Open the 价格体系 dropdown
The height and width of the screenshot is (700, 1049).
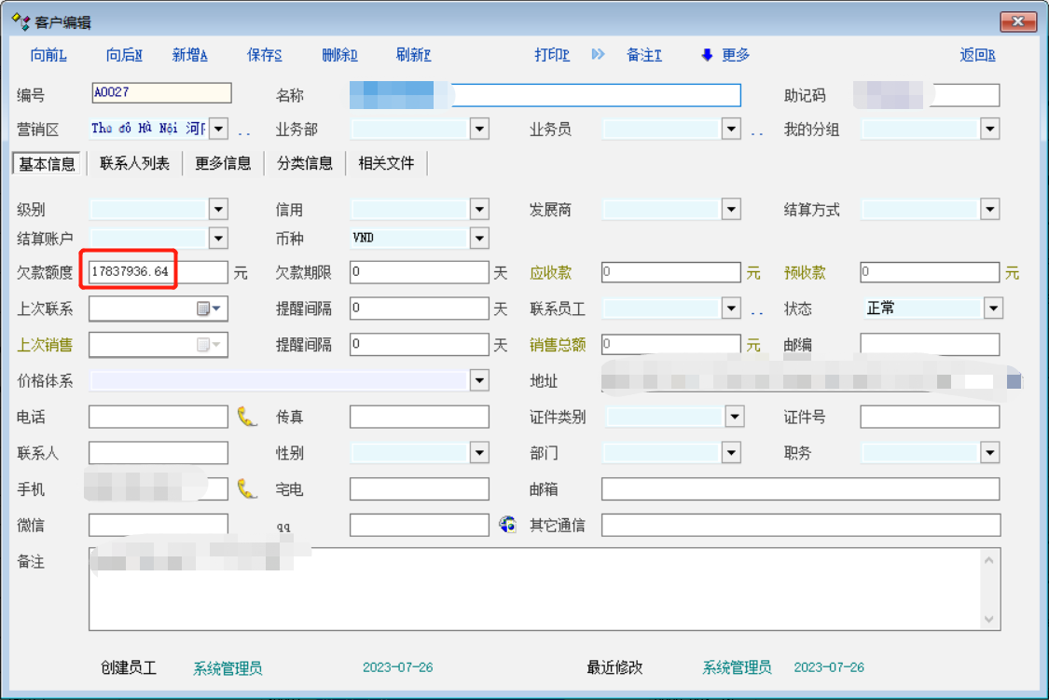(x=479, y=380)
